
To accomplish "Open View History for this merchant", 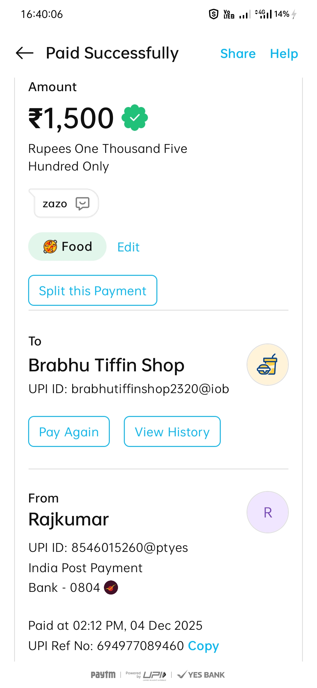I will pyautogui.click(x=172, y=432).
